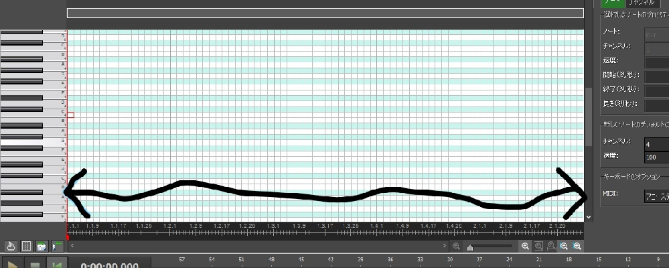
Task: Click the red note marker at C4 row
Action: coord(71,115)
